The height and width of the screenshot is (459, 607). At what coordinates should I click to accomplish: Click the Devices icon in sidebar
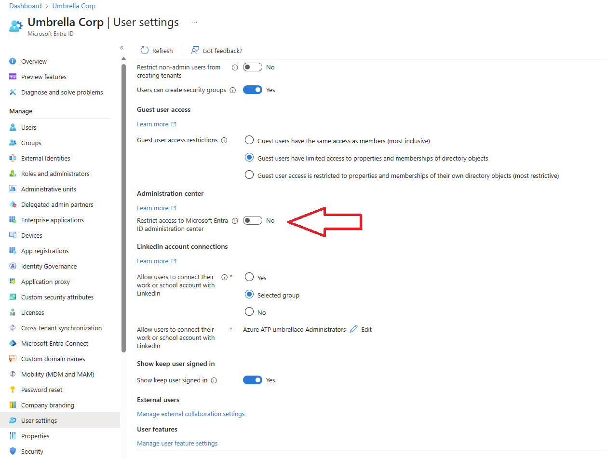pos(13,235)
